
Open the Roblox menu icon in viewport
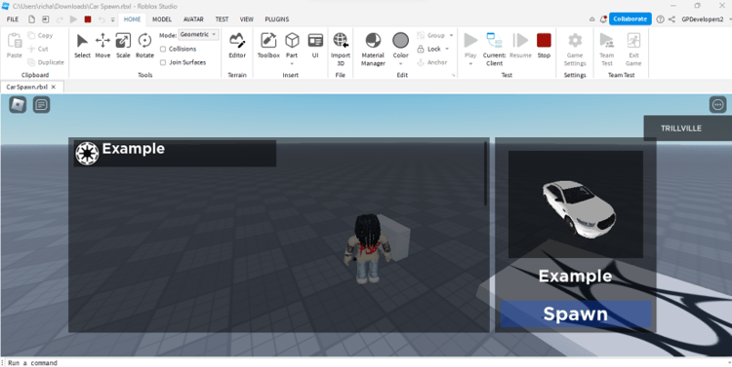coord(18,105)
